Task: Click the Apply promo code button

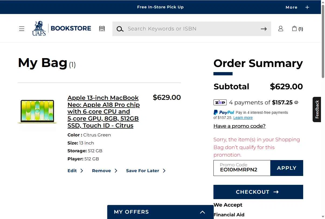Action: pos(287,168)
